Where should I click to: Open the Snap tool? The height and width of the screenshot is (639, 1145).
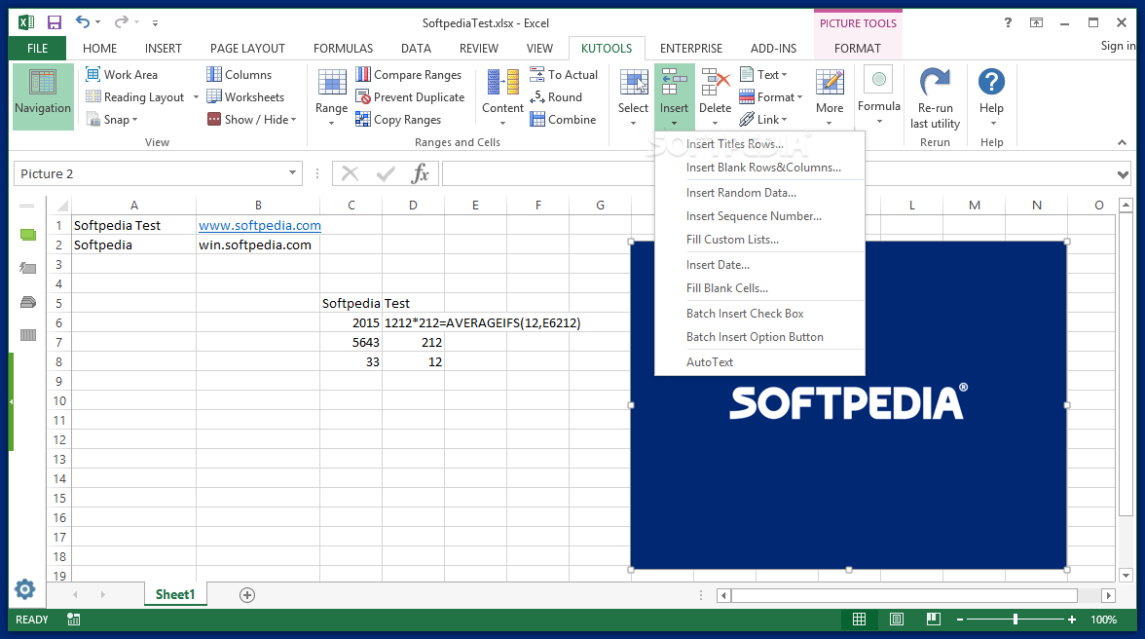point(112,120)
